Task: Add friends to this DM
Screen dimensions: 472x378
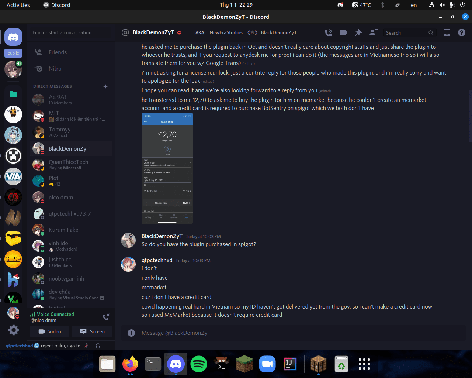Action: (x=373, y=32)
